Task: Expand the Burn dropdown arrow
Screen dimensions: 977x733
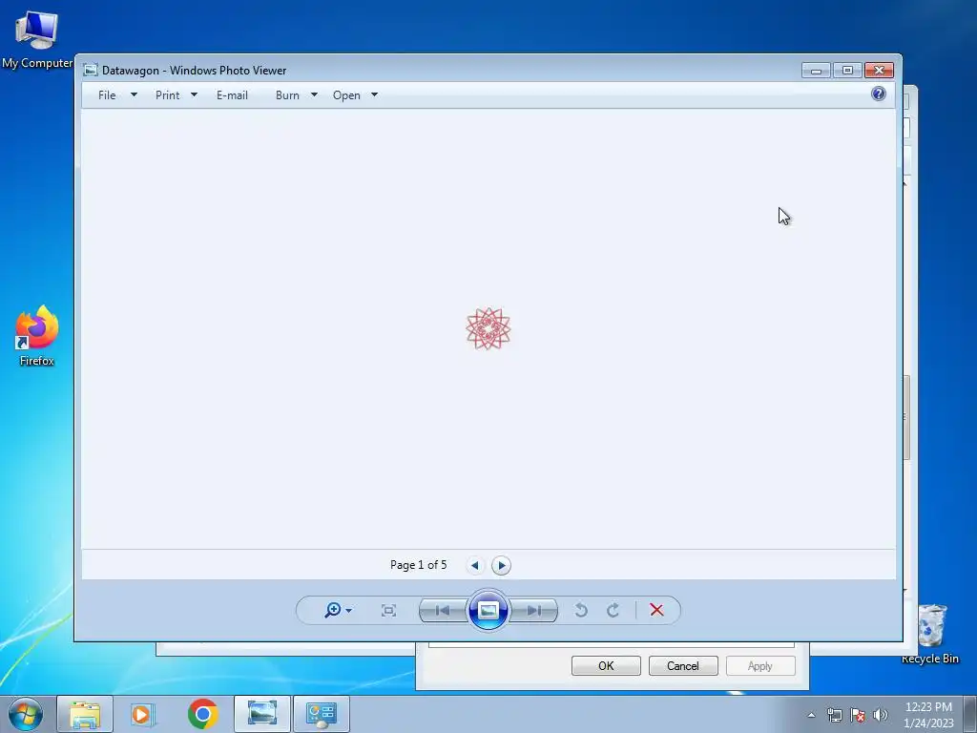Action: [x=314, y=94]
